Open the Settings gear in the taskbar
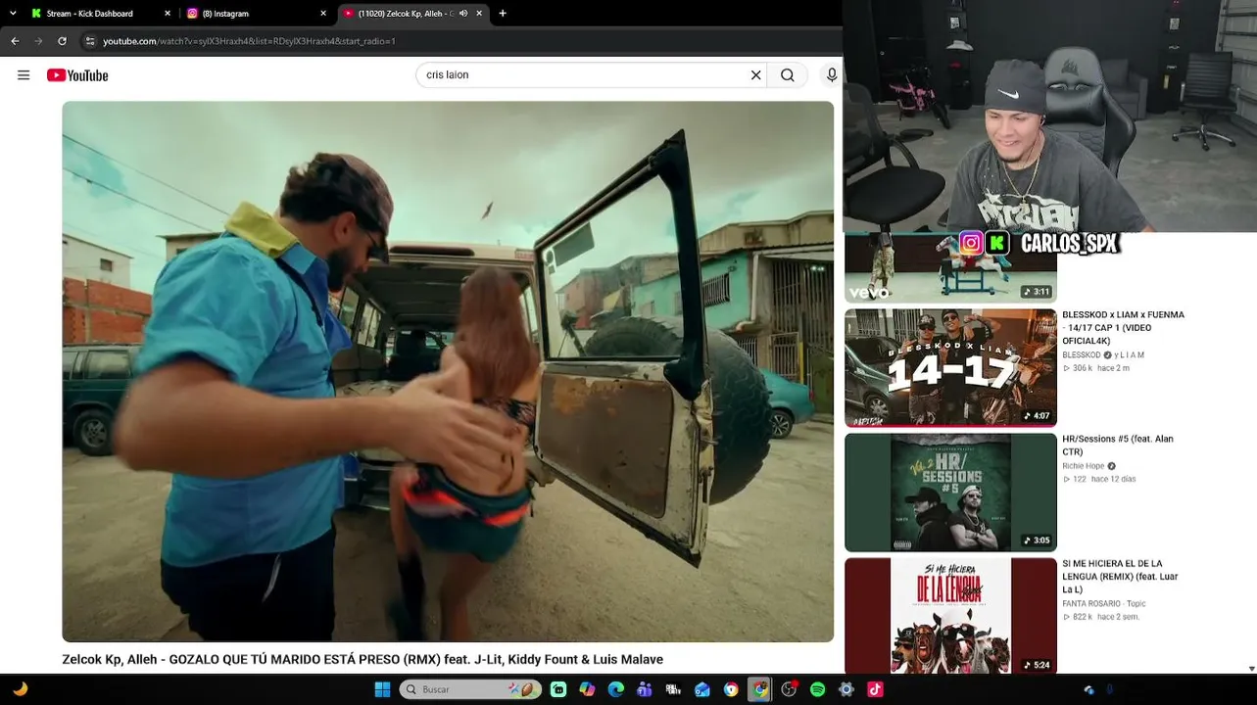1257x705 pixels. coord(846,689)
